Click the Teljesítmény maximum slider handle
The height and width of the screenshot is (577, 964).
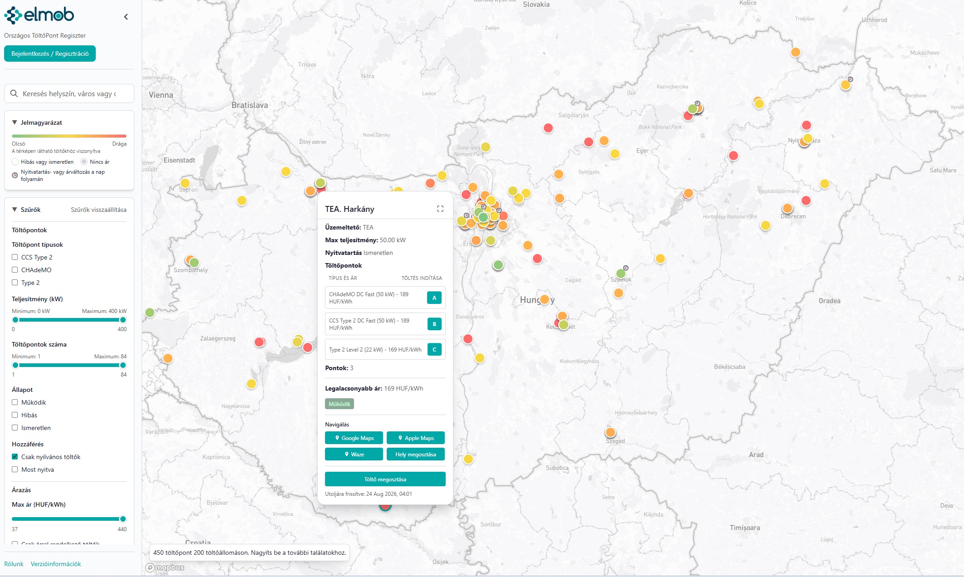click(123, 320)
